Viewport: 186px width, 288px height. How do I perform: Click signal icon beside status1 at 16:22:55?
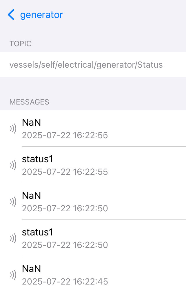pos(13,165)
